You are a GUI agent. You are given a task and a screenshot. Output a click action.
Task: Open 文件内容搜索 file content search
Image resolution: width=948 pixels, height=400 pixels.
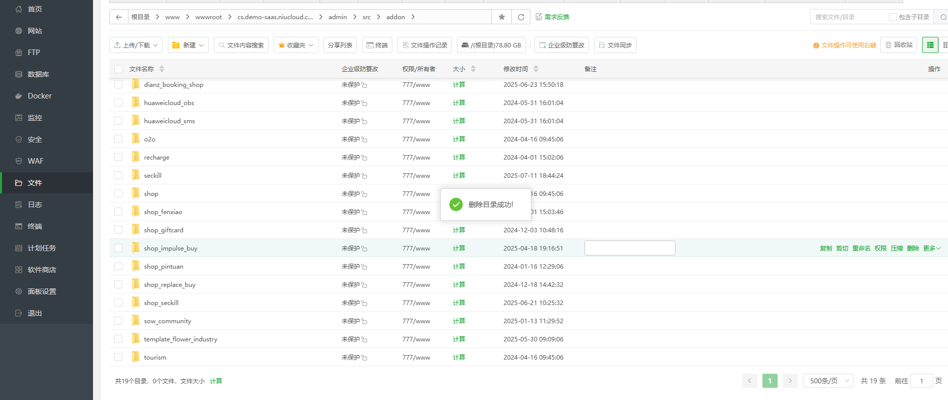pos(241,45)
